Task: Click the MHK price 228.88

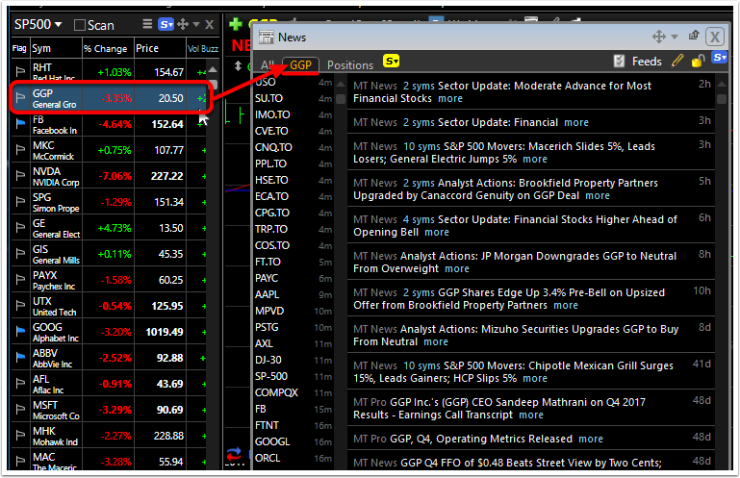Action: (x=168, y=436)
